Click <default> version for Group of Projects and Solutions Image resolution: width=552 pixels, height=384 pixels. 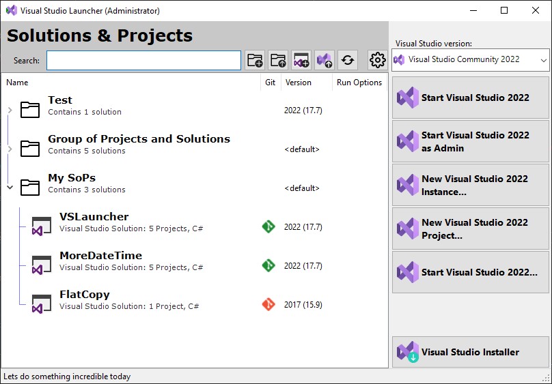pos(302,149)
